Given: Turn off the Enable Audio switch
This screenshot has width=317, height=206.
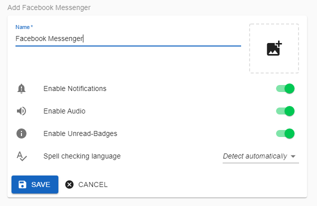Looking at the screenshot, I should [x=286, y=111].
